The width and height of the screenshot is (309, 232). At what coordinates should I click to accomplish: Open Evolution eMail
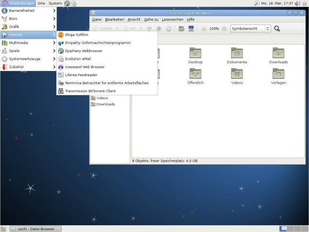(107, 59)
